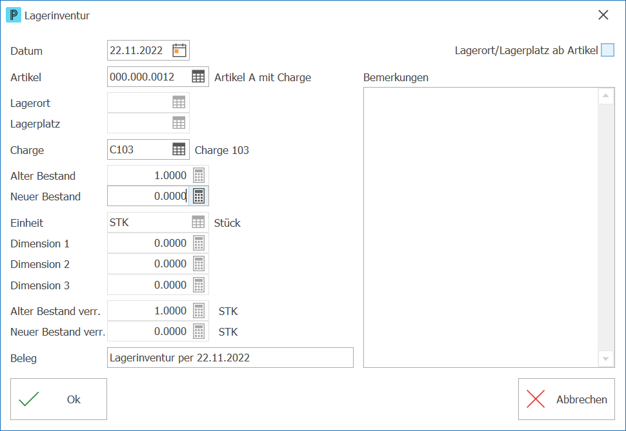
Task: Open calculator icon for Alter Bestand verr.
Action: pyautogui.click(x=199, y=311)
